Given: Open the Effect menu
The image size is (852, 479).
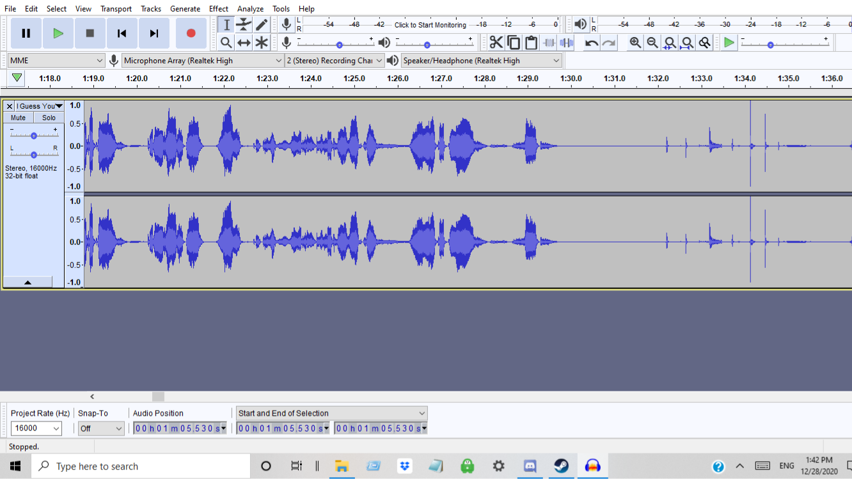Looking at the screenshot, I should [219, 9].
